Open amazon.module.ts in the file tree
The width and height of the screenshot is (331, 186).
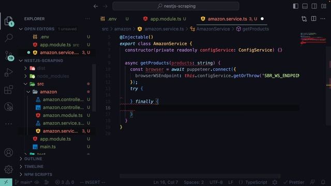coord(63,115)
